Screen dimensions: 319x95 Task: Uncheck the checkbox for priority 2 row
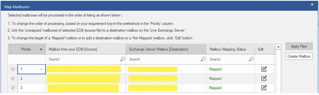pyautogui.click(x=13, y=79)
